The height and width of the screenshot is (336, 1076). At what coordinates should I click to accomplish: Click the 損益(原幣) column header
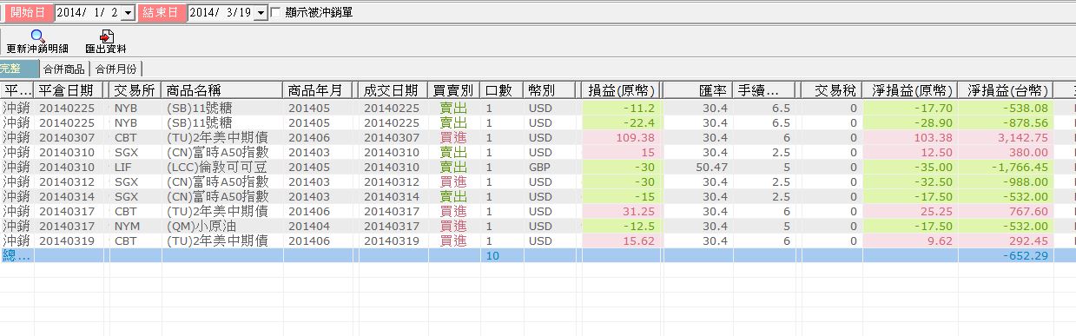[x=622, y=90]
